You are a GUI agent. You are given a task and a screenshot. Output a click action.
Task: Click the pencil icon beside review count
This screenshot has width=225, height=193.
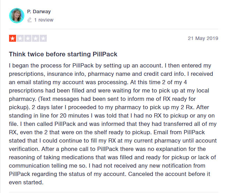(29, 20)
